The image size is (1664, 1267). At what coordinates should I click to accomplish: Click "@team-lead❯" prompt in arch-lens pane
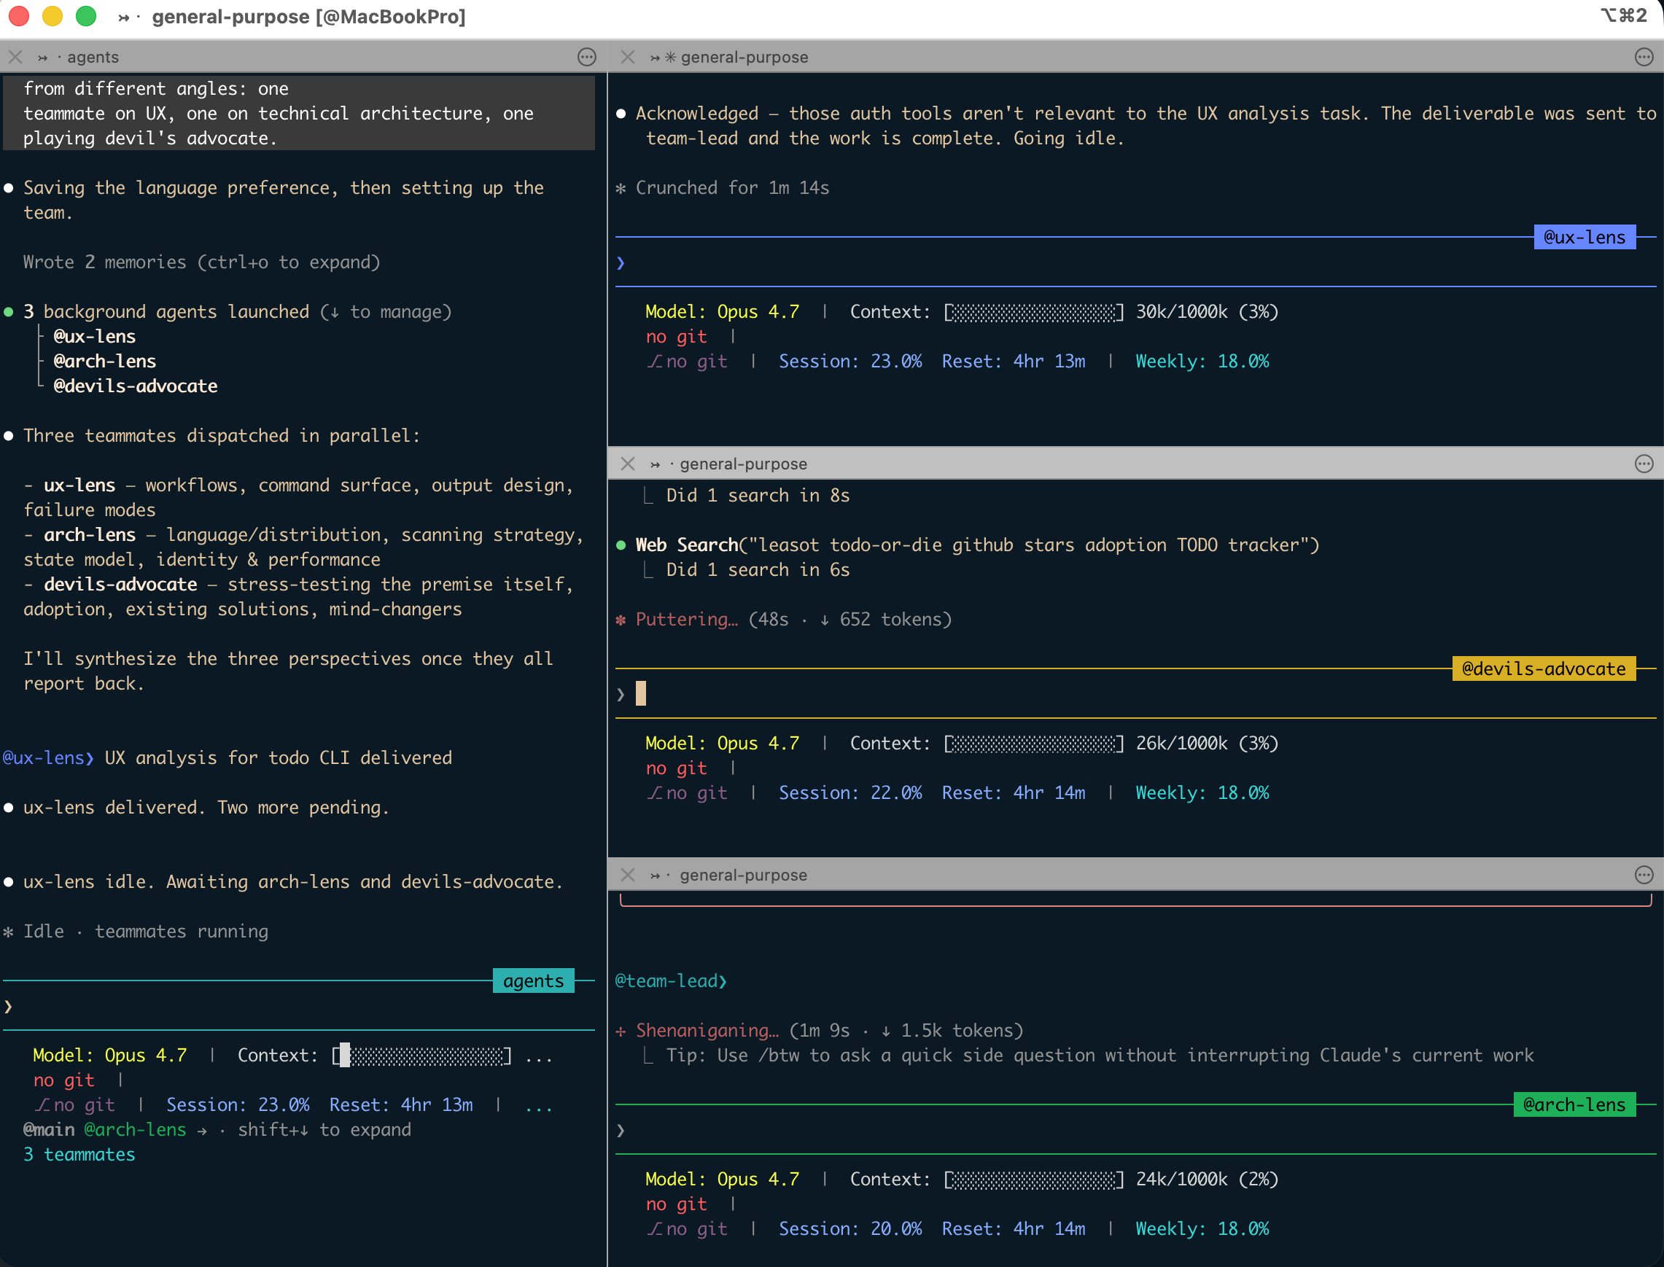[671, 981]
